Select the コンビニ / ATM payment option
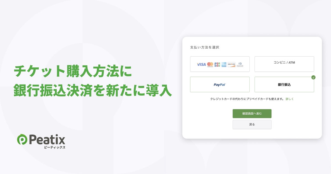331x174 pixels. click(284, 64)
